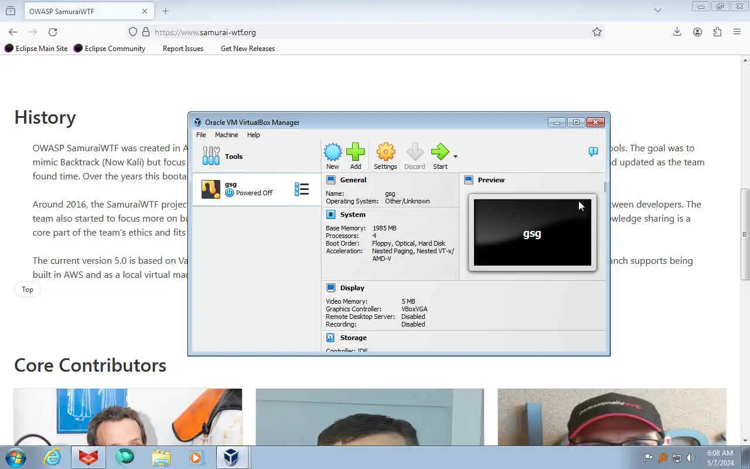Open the Tools entry in VirtualBox sidebar
750x469 pixels.
click(257, 157)
